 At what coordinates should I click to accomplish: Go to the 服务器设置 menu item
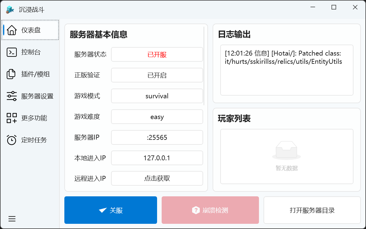tap(37, 96)
